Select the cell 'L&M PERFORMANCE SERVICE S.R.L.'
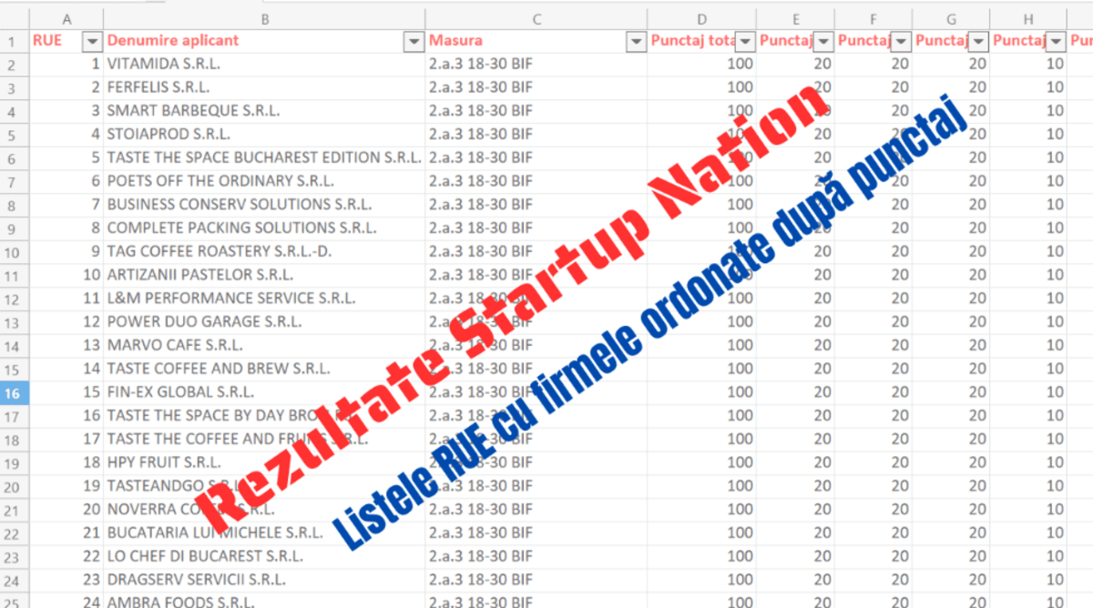This screenshot has height=608, width=1093. [265, 299]
